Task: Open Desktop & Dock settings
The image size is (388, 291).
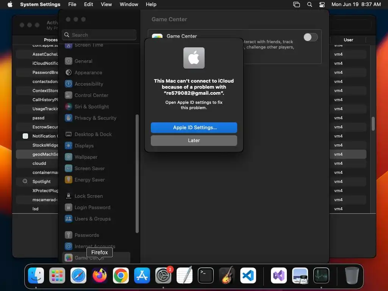Action: pos(88,135)
